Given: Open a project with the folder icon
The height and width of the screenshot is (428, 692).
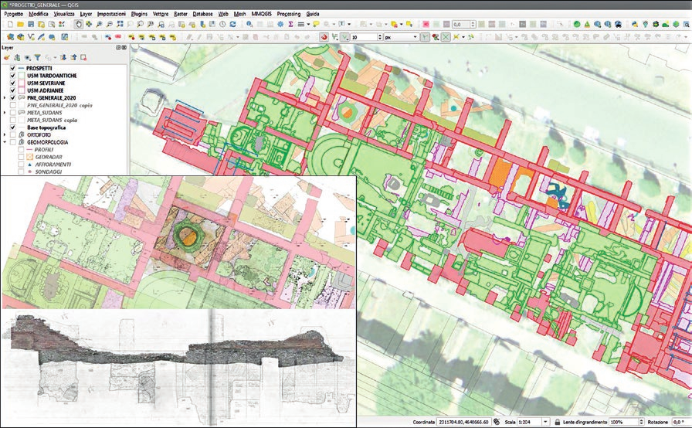Looking at the screenshot, I should click(x=20, y=24).
